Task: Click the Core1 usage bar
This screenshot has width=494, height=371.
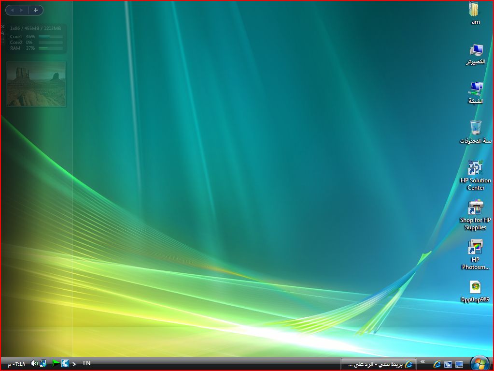Action: tap(50, 37)
